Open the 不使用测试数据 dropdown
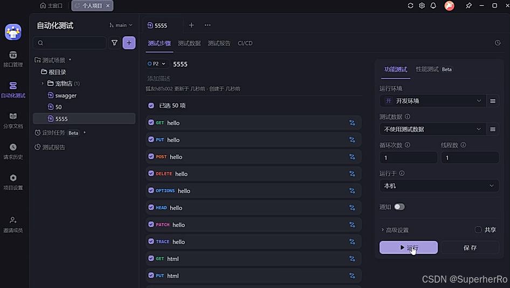This screenshot has height=288, width=510. click(x=433, y=129)
